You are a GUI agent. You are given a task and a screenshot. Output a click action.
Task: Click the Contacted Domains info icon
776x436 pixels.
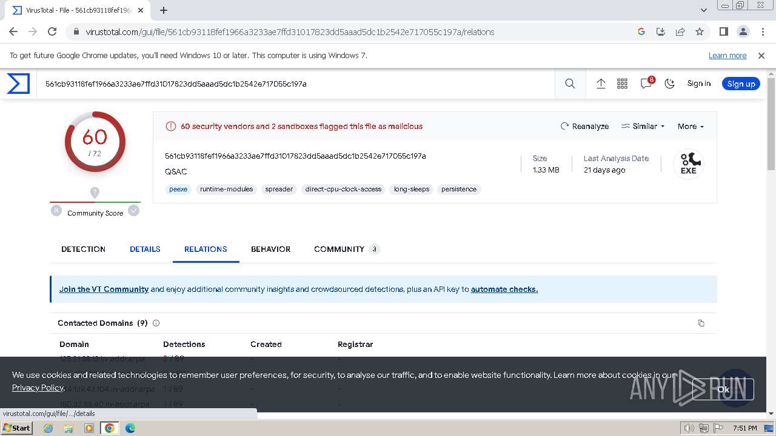156,323
